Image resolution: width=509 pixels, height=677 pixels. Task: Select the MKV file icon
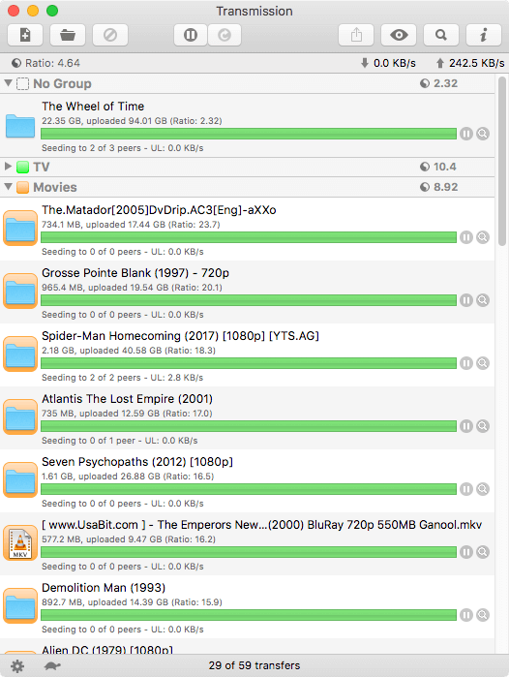tap(20, 542)
